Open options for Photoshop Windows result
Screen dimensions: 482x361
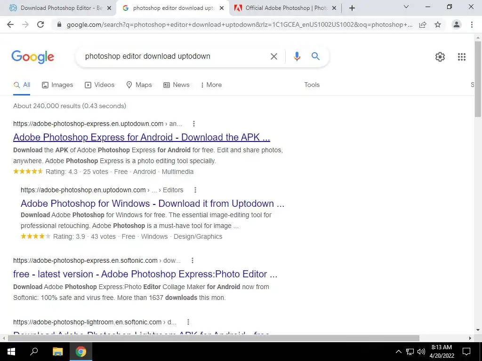click(195, 190)
